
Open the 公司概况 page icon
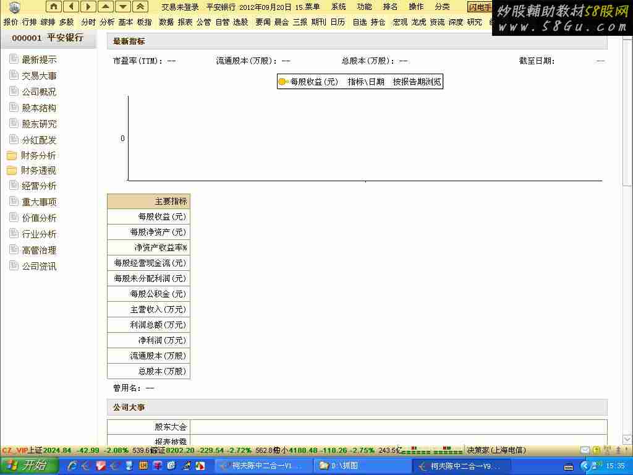coord(14,92)
